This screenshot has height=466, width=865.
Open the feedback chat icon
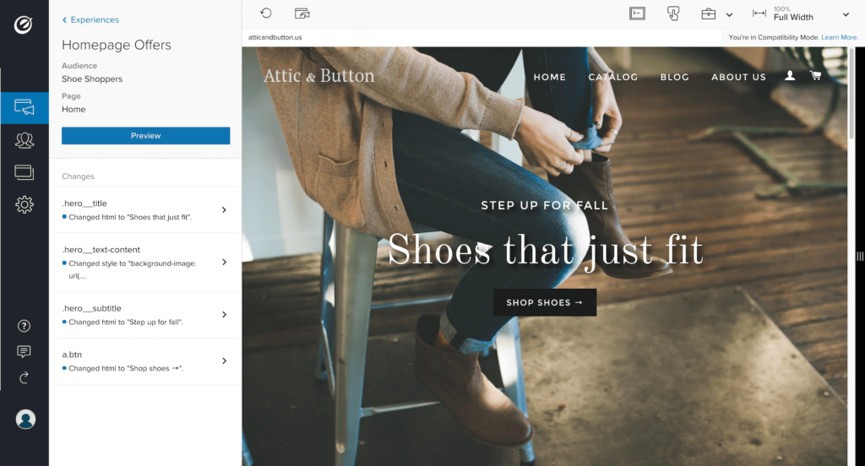pos(24,351)
